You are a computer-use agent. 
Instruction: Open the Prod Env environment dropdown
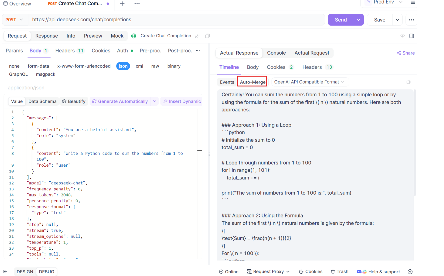click(x=384, y=2)
